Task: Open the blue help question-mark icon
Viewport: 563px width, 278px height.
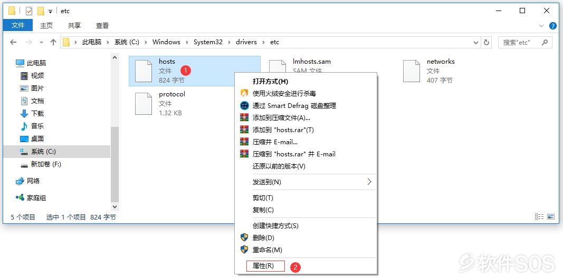Action: (x=553, y=26)
